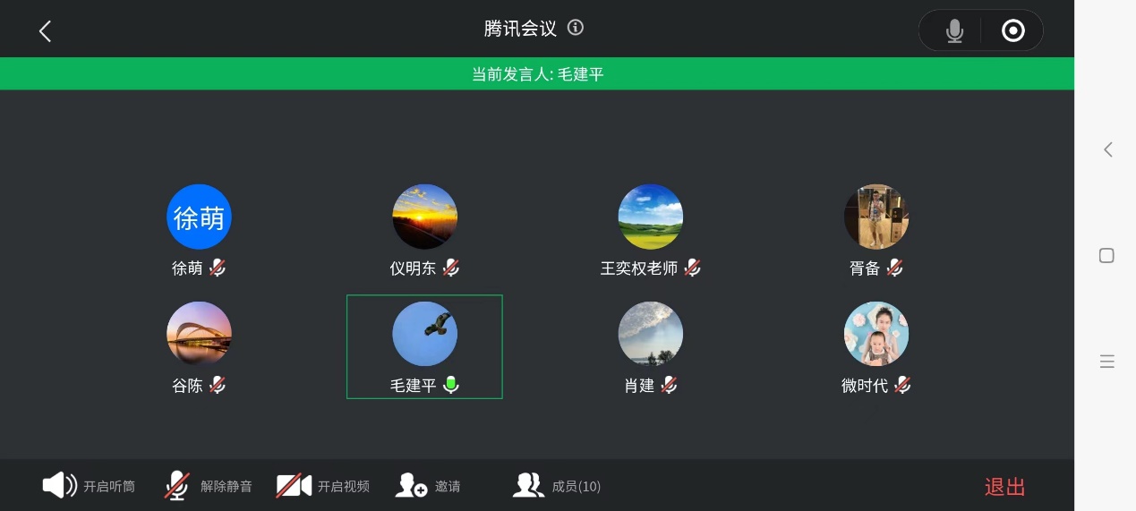Image resolution: width=1136 pixels, height=511 pixels.
Task: Tap the system home square button
Action: (1106, 256)
